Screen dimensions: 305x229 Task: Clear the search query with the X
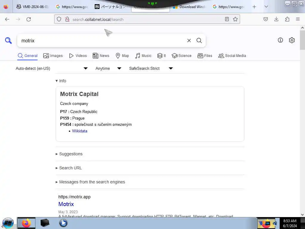coord(189,41)
